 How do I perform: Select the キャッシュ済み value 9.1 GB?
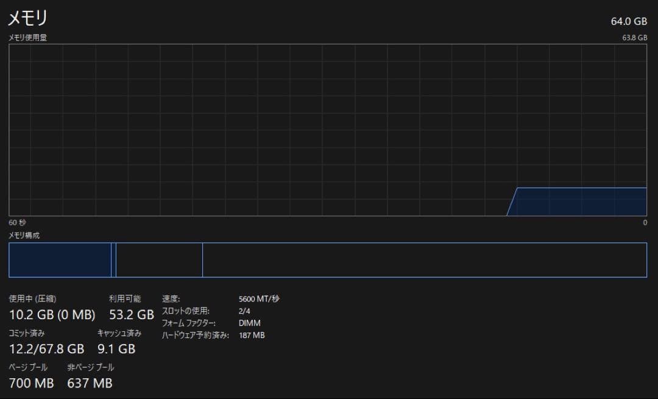[x=116, y=349]
